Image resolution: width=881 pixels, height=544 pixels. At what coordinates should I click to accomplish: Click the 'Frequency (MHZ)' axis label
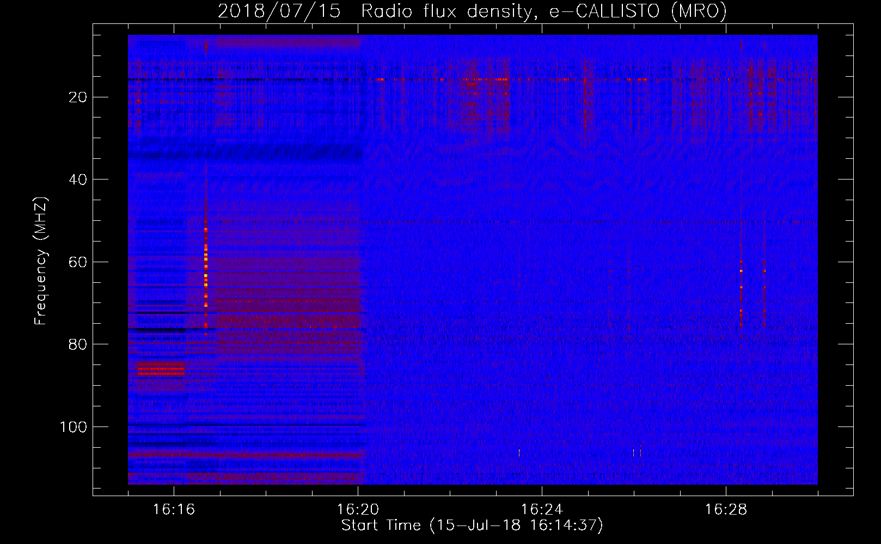coord(41,261)
